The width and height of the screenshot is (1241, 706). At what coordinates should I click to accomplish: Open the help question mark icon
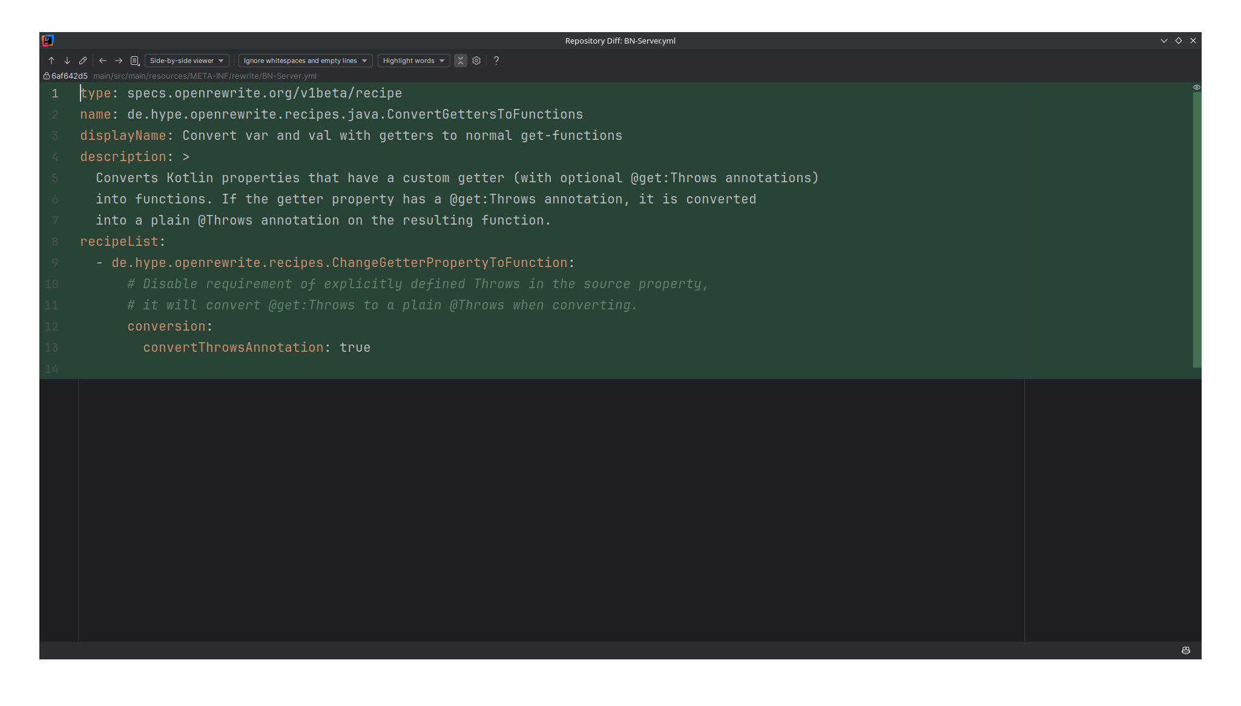click(x=496, y=61)
